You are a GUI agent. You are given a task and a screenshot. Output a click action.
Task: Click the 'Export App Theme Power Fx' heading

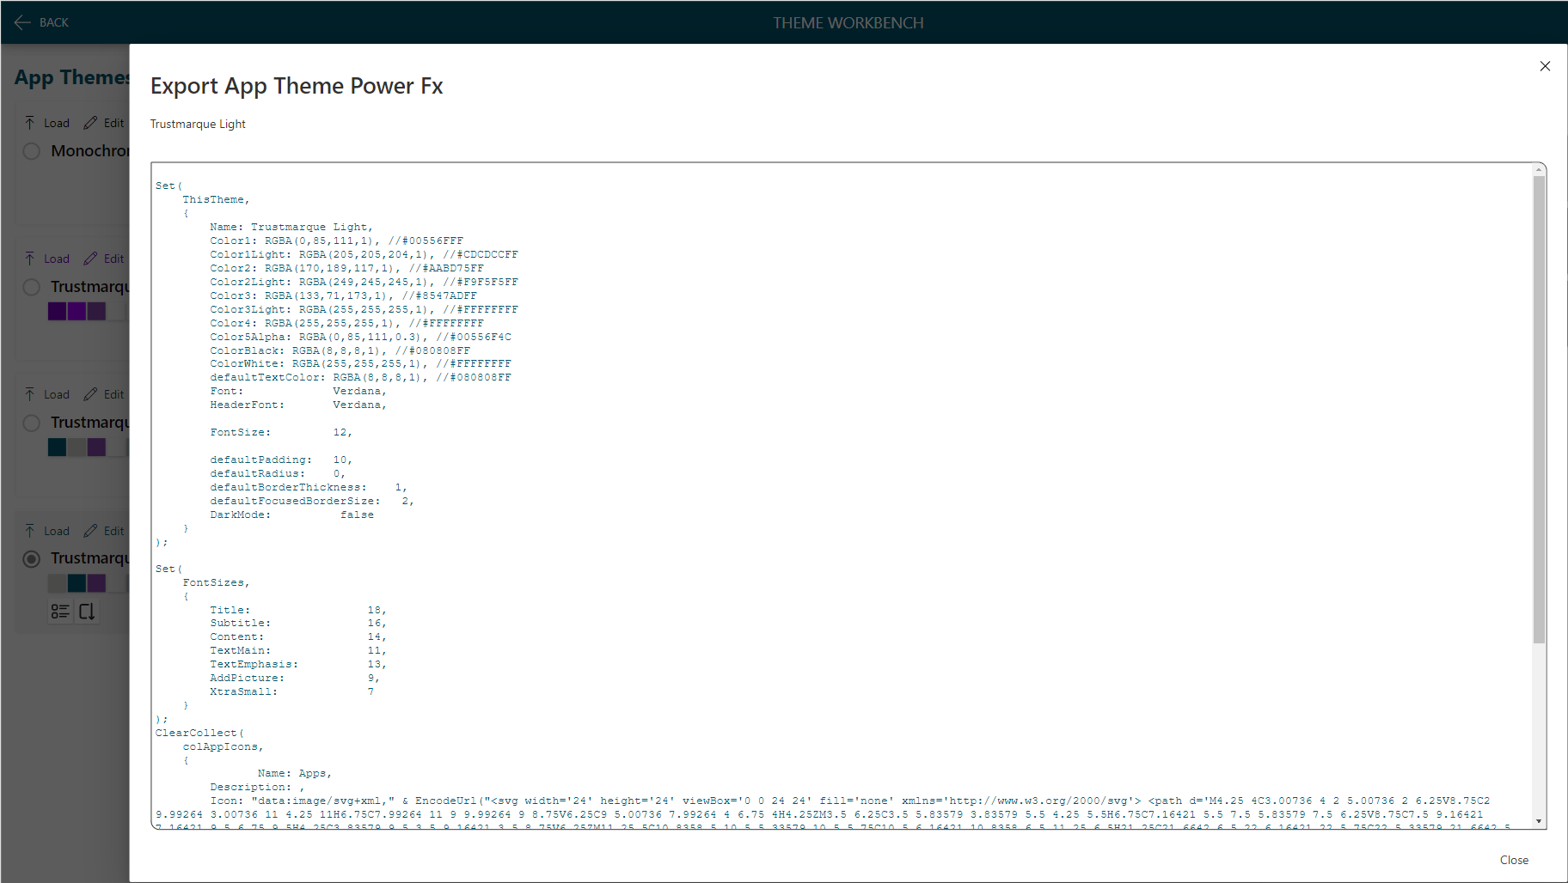297,86
